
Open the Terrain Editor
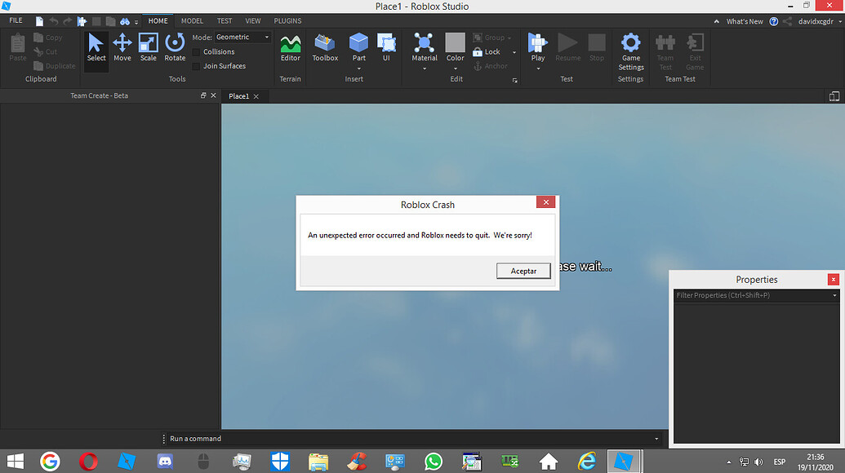click(290, 48)
